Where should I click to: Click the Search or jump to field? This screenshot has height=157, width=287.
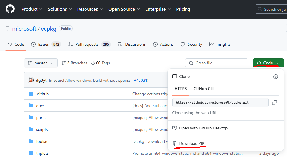pyautogui.click(x=271, y=9)
